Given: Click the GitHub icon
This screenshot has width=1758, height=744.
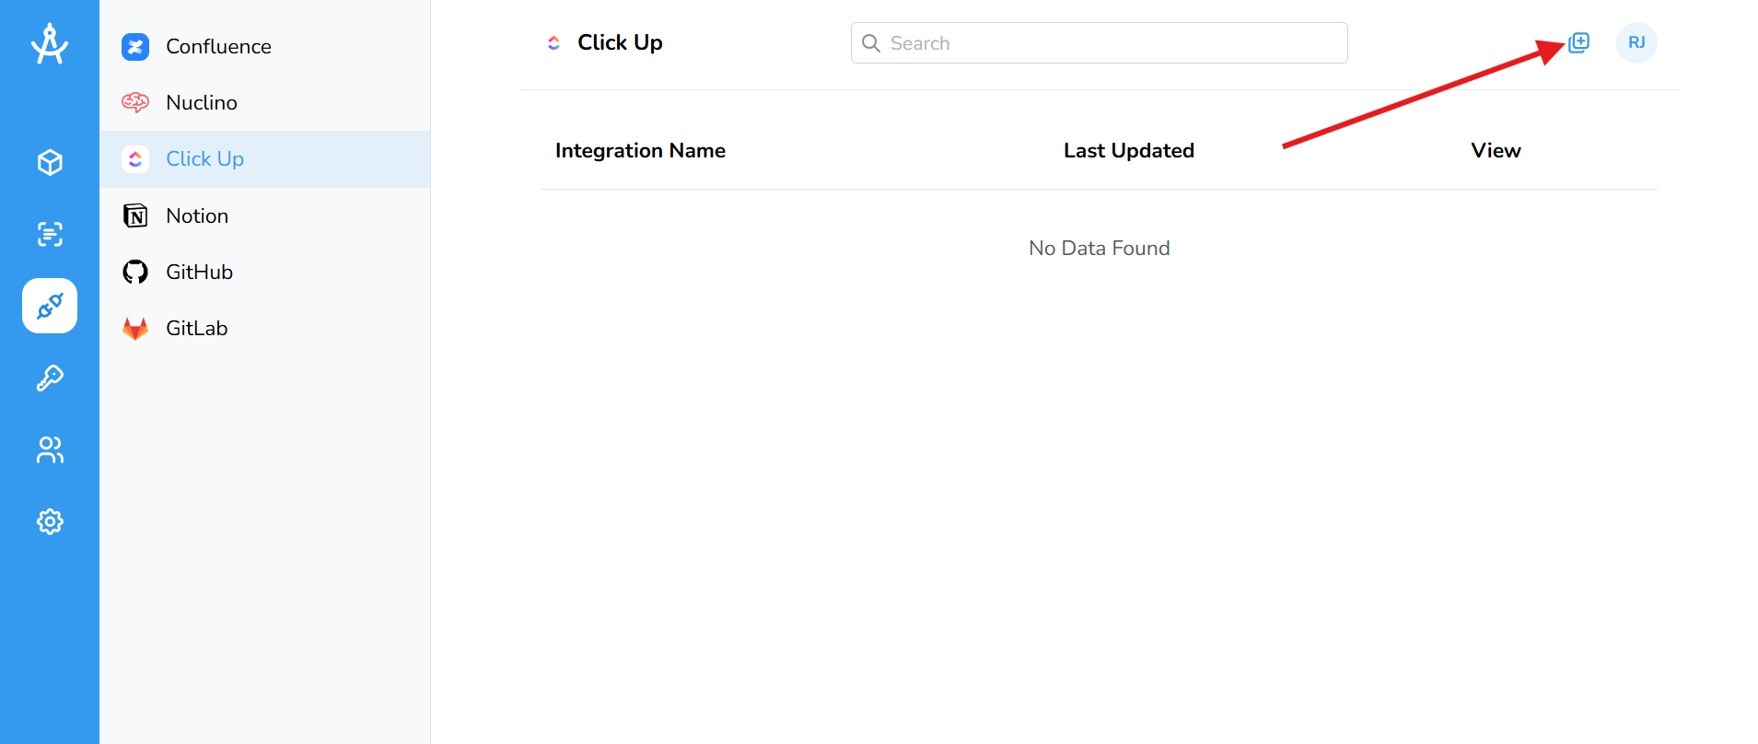Looking at the screenshot, I should point(134,271).
